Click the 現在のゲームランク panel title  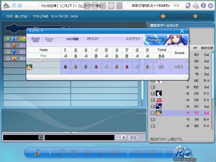(x=164, y=25)
